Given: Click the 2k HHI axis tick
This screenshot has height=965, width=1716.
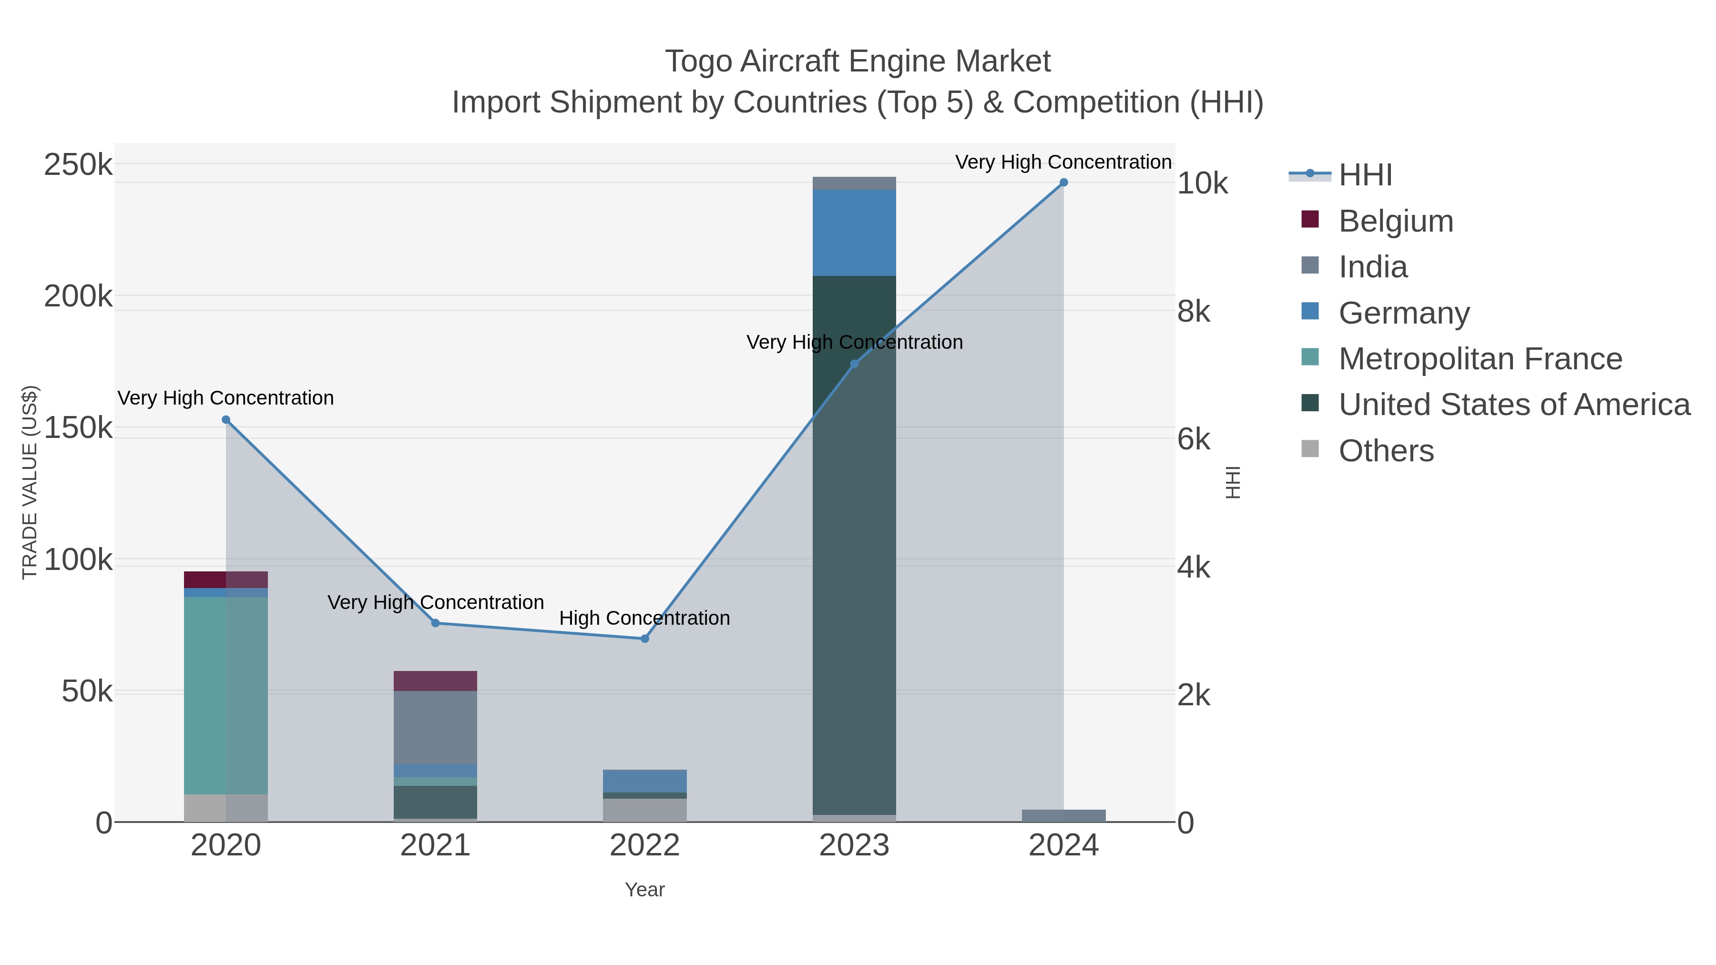Looking at the screenshot, I should coord(1194,695).
